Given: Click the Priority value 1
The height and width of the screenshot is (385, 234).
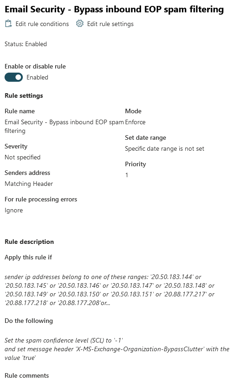Looking at the screenshot, I should [x=126, y=175].
